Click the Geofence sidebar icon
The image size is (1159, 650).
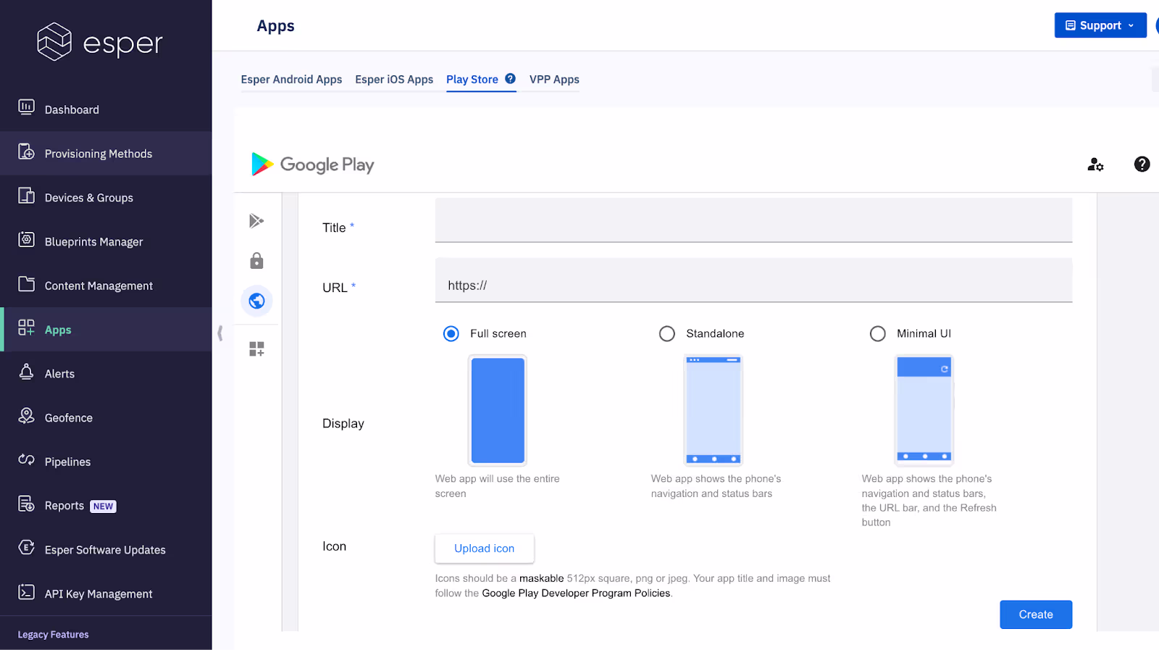pos(26,417)
